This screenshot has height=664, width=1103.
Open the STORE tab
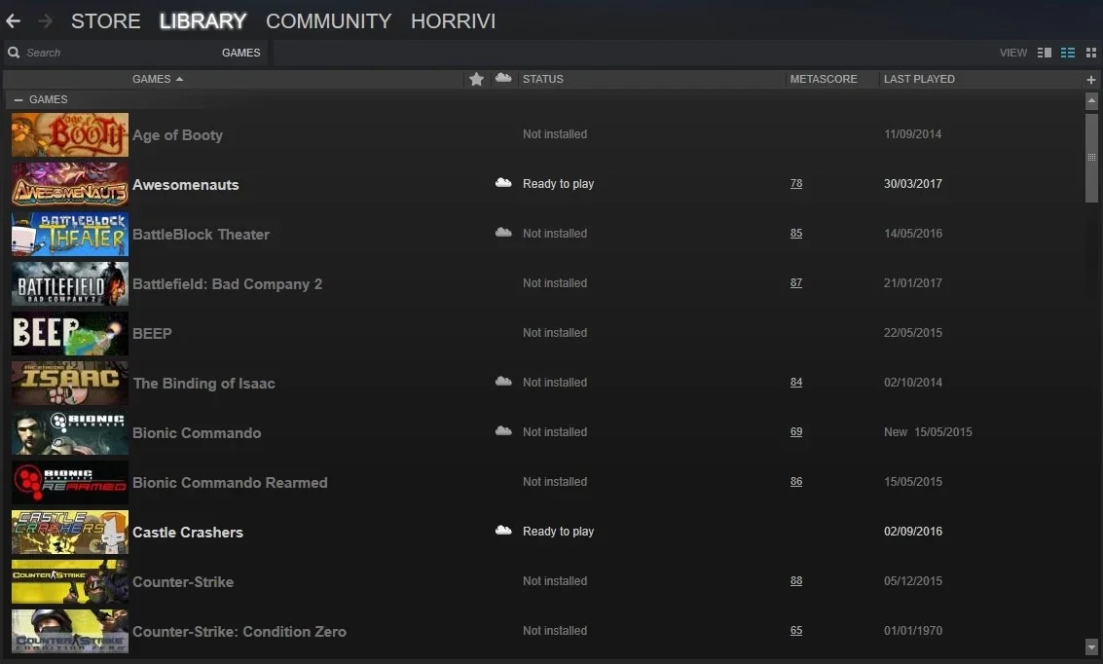pyautogui.click(x=105, y=21)
